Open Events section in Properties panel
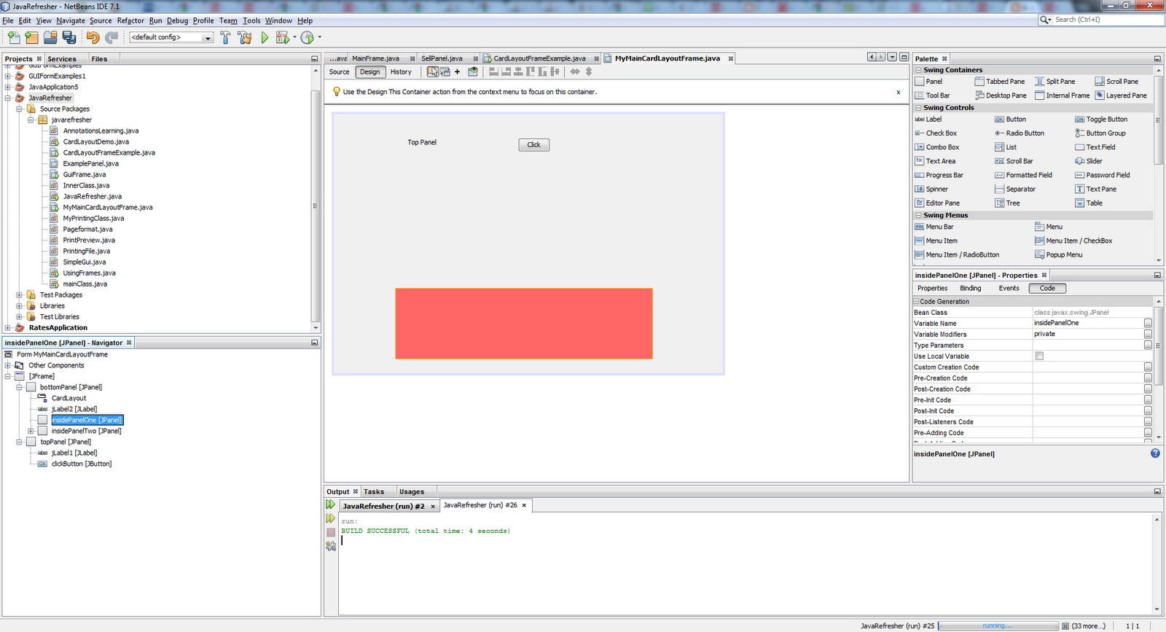 (1009, 289)
